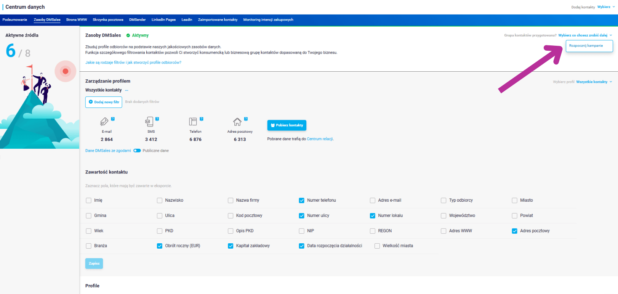Open the Zaimportowane kontakty tab

(218, 20)
